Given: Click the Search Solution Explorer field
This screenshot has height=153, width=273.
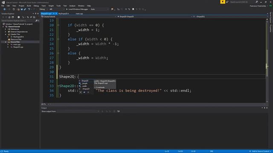Looking at the screenshot, I should (x=18, y=21).
